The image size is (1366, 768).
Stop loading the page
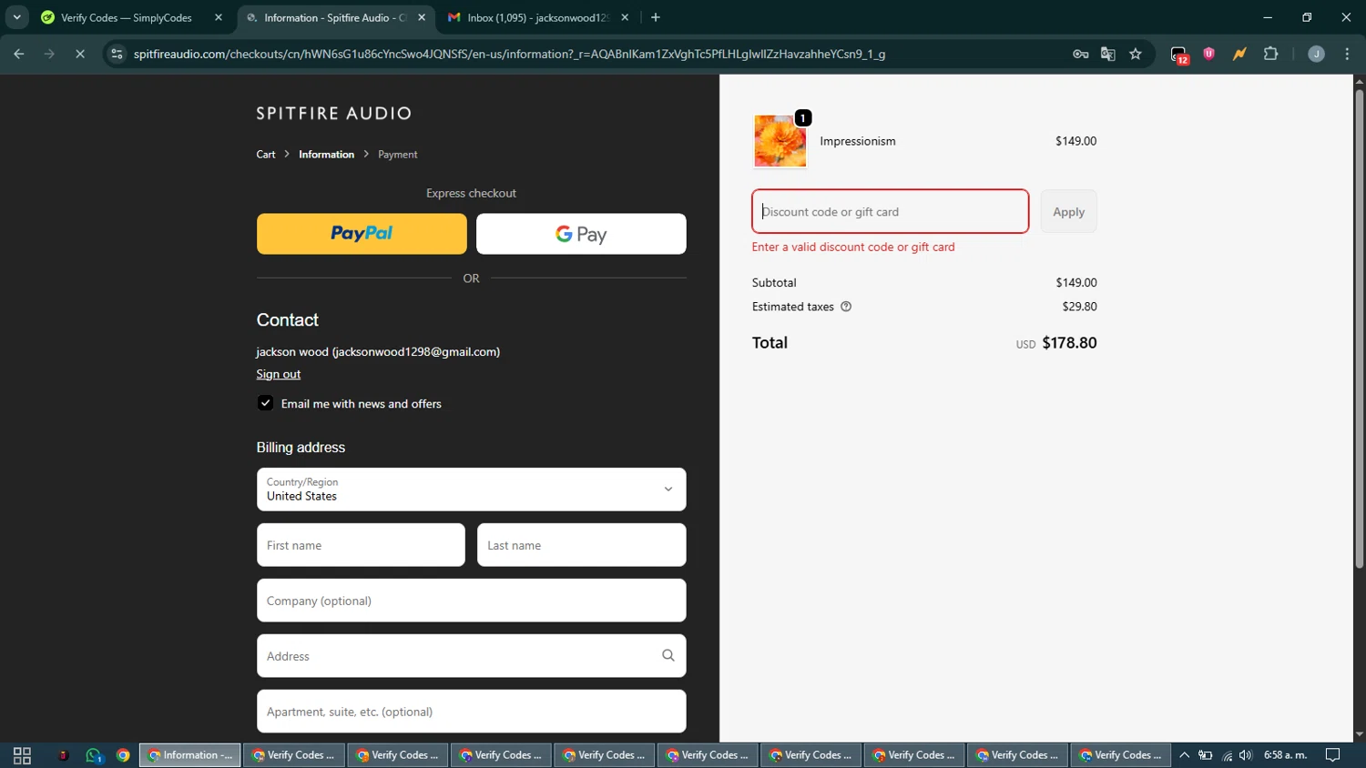80,54
